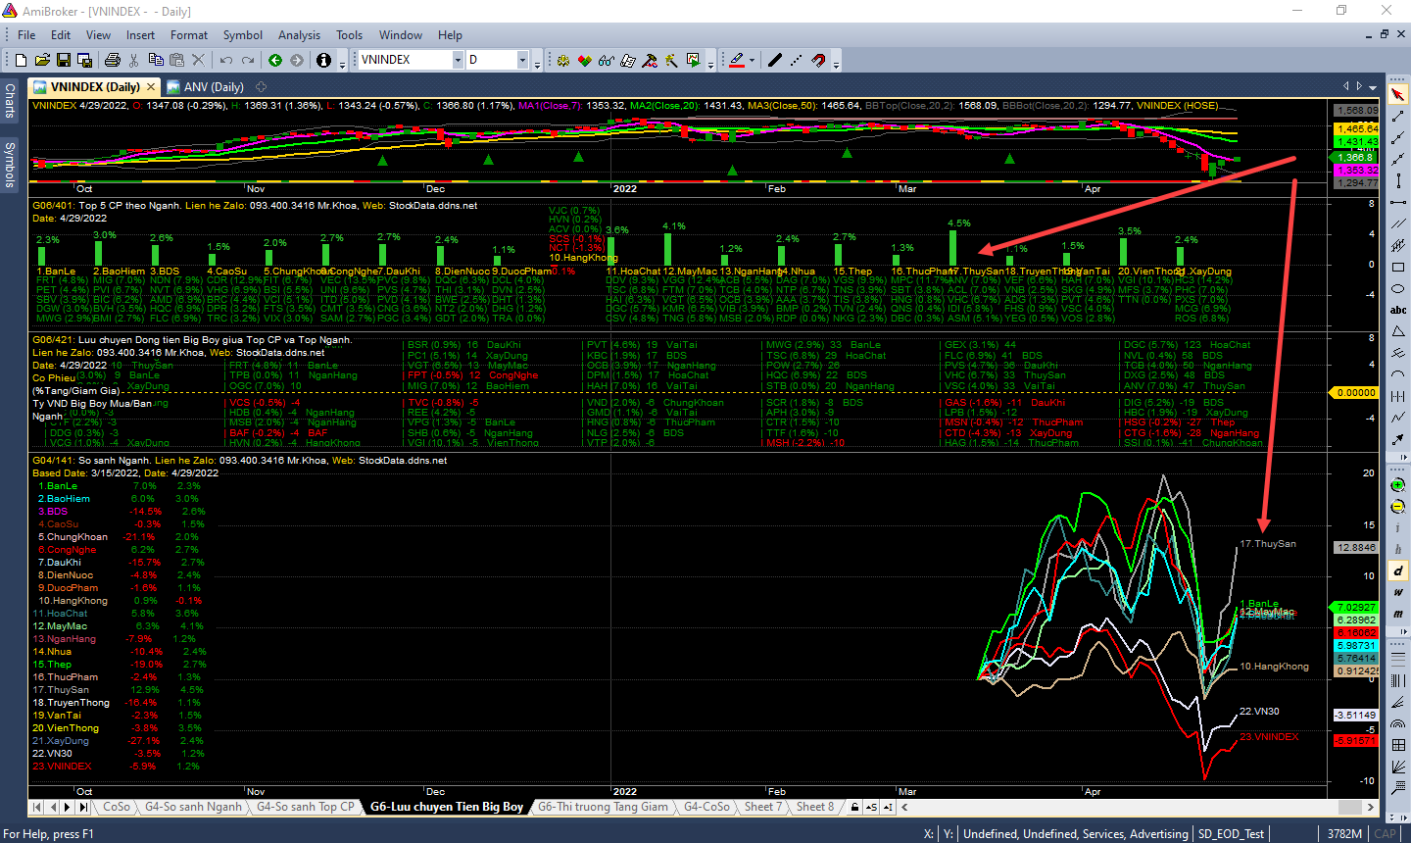Screen dimensions: 1411x843
Task: Select the Gann square grid tool
Action: pos(1398,745)
